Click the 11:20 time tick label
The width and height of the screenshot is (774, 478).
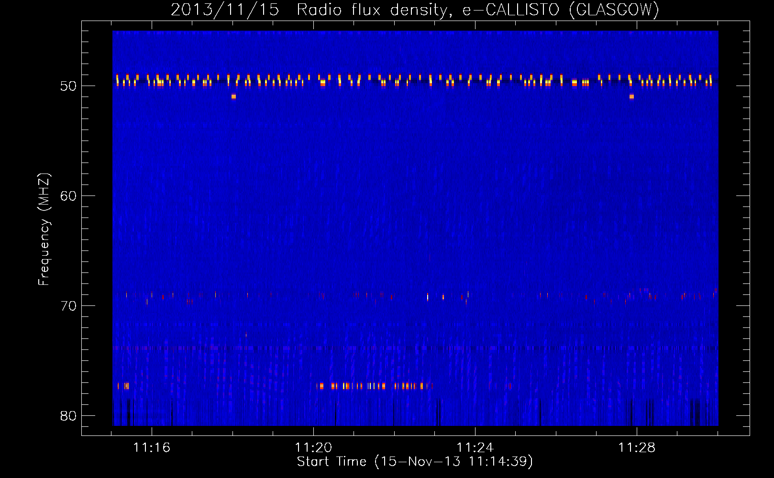click(313, 448)
